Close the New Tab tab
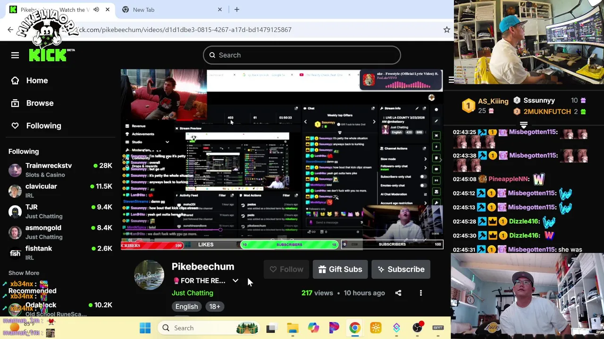 coord(220,9)
